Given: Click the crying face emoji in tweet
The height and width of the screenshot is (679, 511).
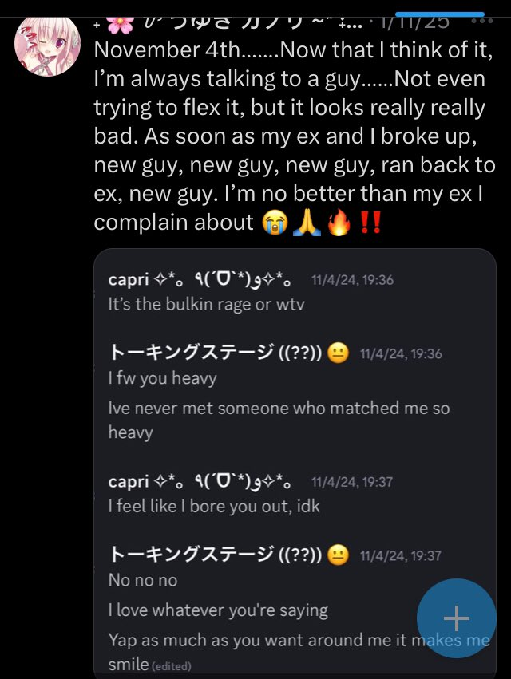Looking at the screenshot, I should point(273,222).
